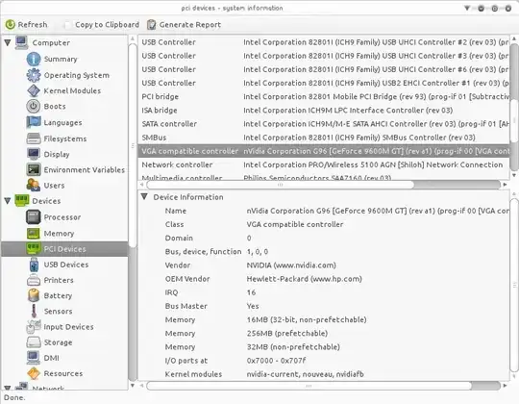Click the Kernel Modules diamond icon
519x404 pixels.
[34, 90]
